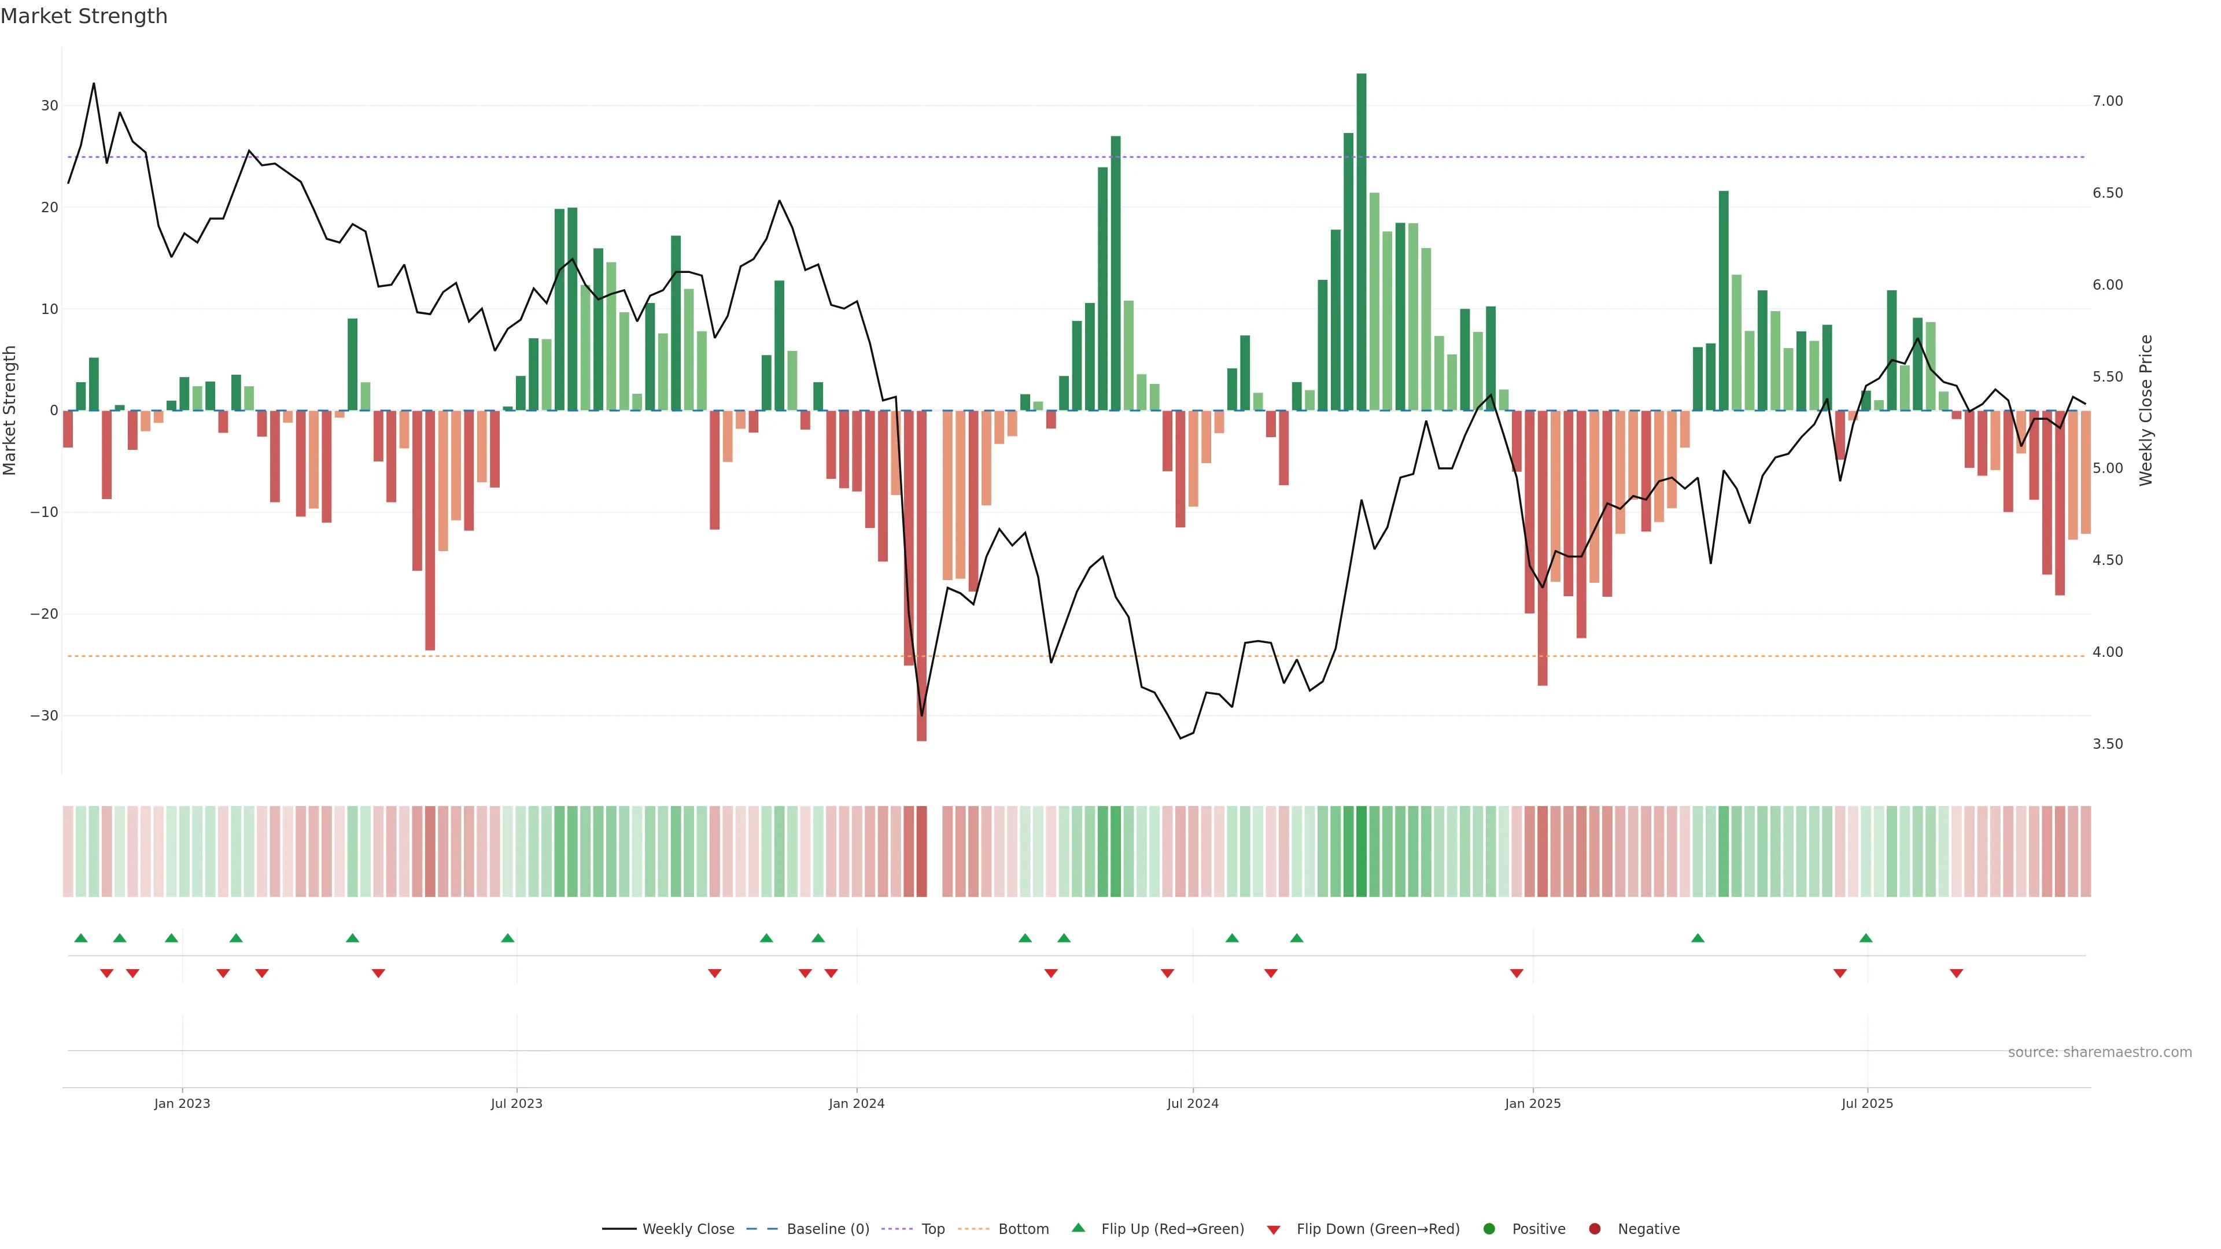The image size is (2221, 1249).
Task: Click the Market Strength chart title
Action: tap(84, 16)
